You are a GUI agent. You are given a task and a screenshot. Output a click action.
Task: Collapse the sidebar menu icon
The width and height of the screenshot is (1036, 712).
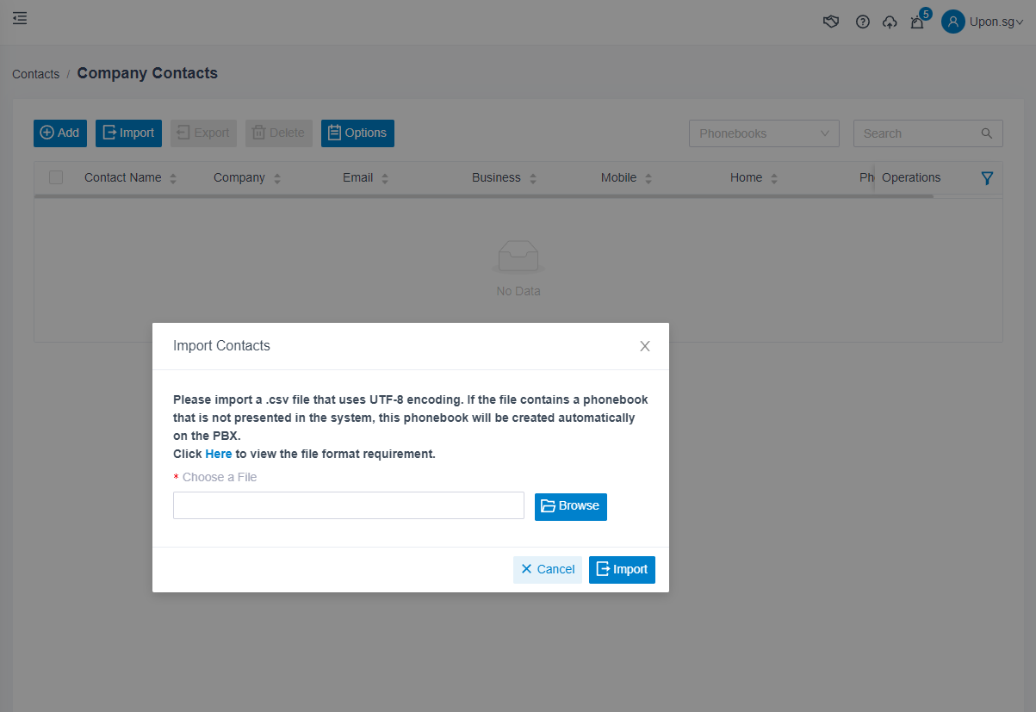[20, 17]
